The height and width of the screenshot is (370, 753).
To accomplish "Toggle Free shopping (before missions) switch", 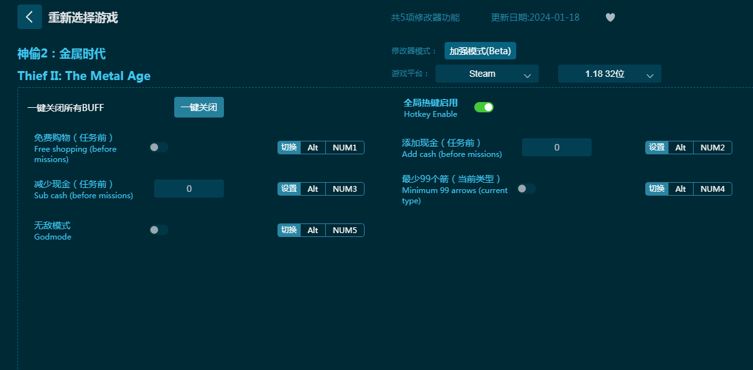I will [159, 147].
